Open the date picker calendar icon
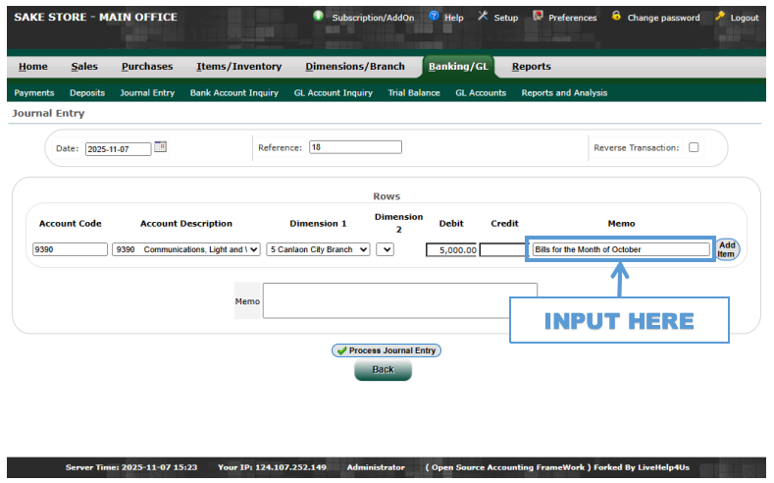This screenshot has height=483, width=774. (161, 147)
